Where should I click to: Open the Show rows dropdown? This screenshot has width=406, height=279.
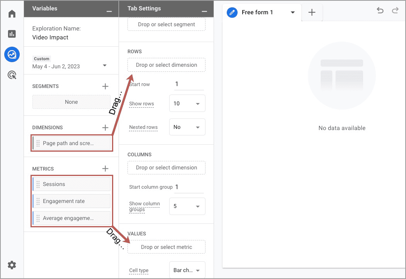(187, 103)
